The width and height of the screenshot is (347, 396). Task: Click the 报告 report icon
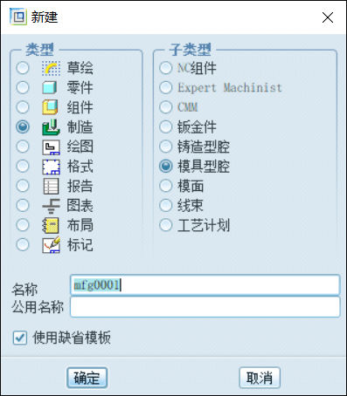click(51, 186)
